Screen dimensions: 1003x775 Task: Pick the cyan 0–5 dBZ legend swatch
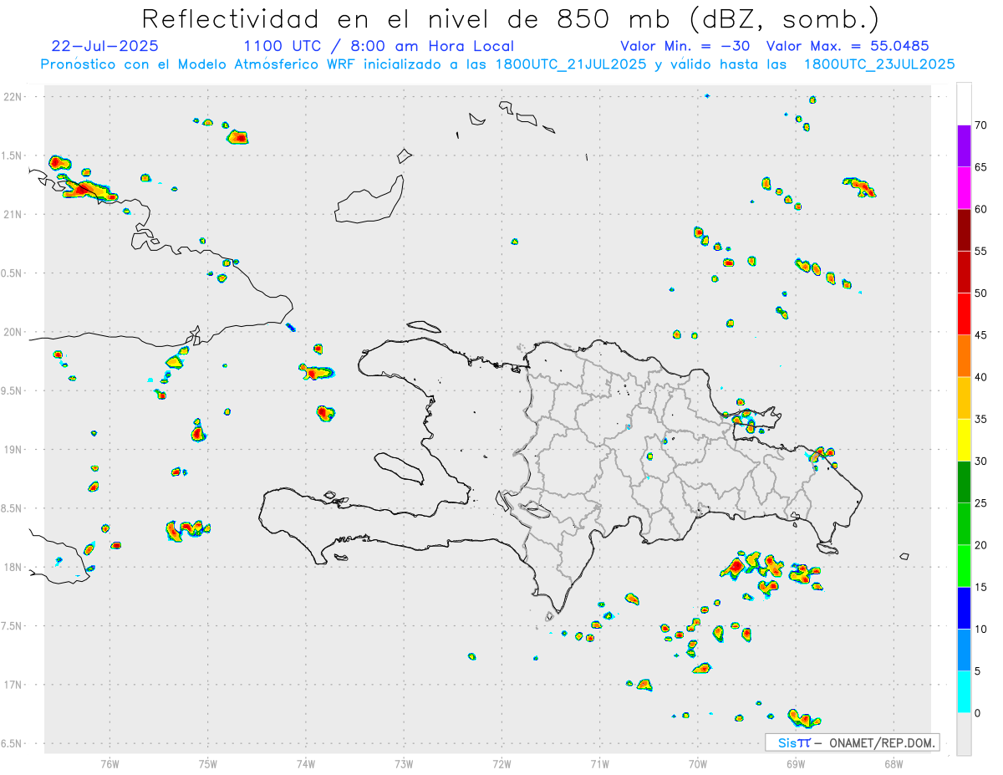[964, 692]
